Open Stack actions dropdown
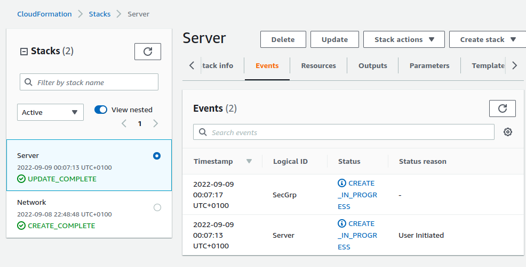 (x=404, y=39)
